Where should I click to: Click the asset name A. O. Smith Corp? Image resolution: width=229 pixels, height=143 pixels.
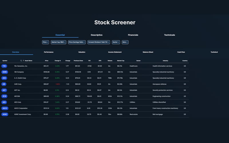pyautogui.click(x=20, y=78)
